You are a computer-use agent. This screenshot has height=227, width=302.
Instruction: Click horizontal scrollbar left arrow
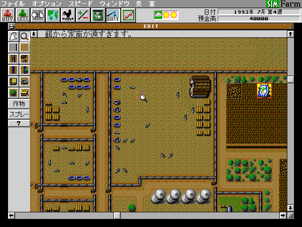(x=11, y=216)
